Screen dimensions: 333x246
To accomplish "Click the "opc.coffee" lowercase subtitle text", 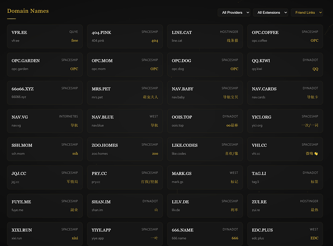I will (x=259, y=40).
